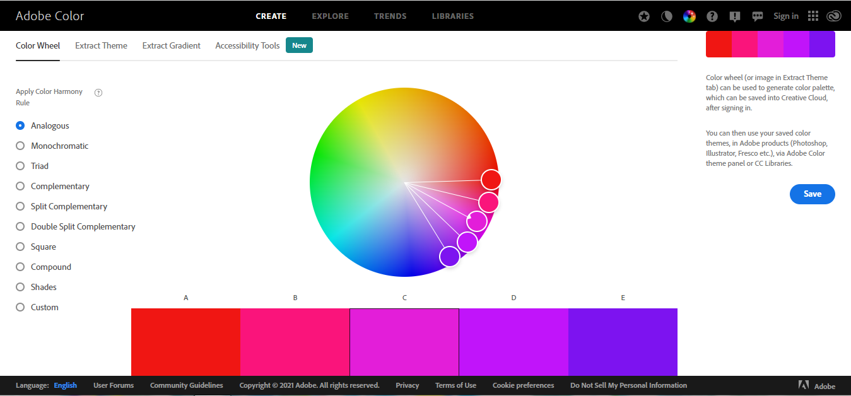Go to the EXPLORE menu

tap(330, 16)
